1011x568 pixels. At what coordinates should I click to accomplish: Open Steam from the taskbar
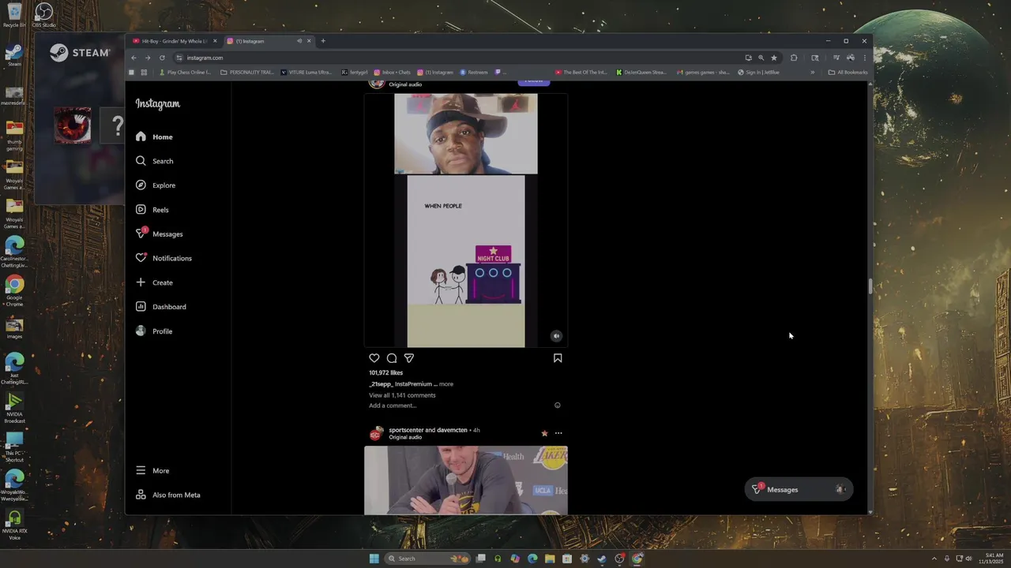click(x=602, y=559)
